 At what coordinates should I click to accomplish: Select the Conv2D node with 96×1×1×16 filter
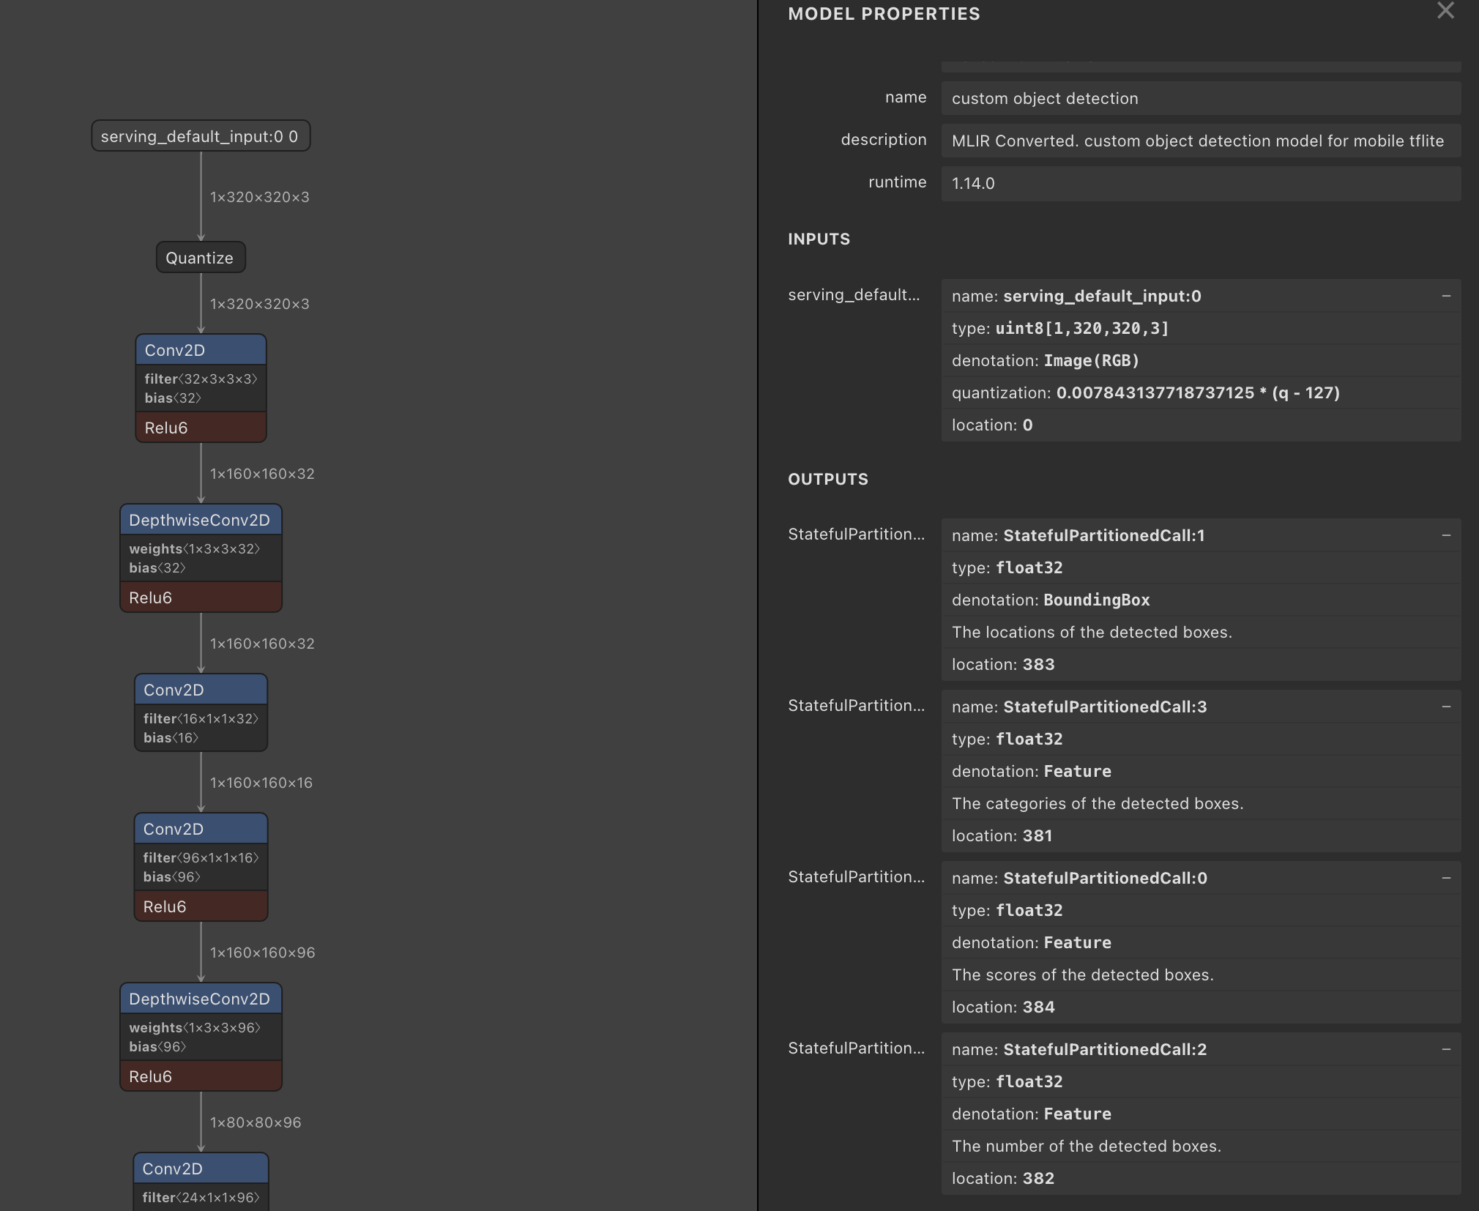tap(200, 828)
